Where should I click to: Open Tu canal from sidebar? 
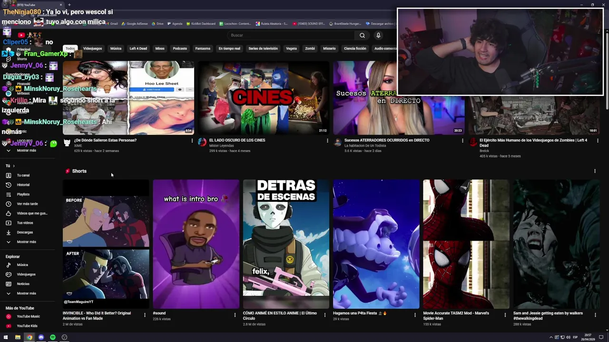(23, 175)
